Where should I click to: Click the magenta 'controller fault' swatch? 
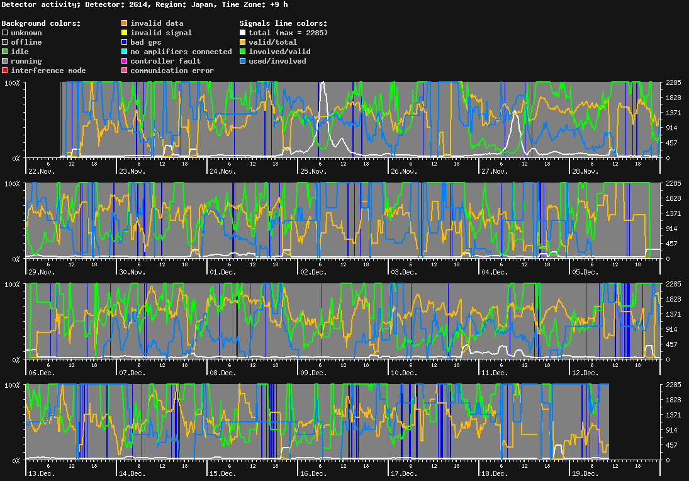(125, 61)
